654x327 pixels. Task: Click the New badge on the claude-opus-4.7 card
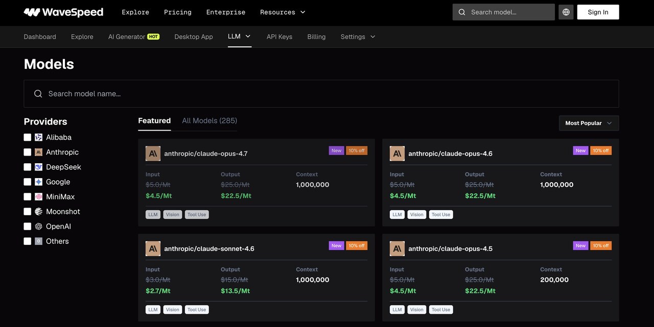336,150
